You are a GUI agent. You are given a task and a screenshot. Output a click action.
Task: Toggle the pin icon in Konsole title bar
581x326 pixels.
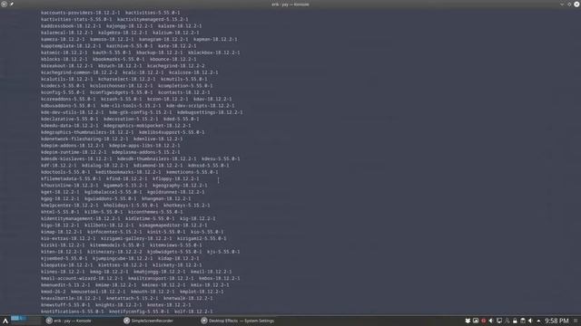pyautogui.click(x=12, y=4)
